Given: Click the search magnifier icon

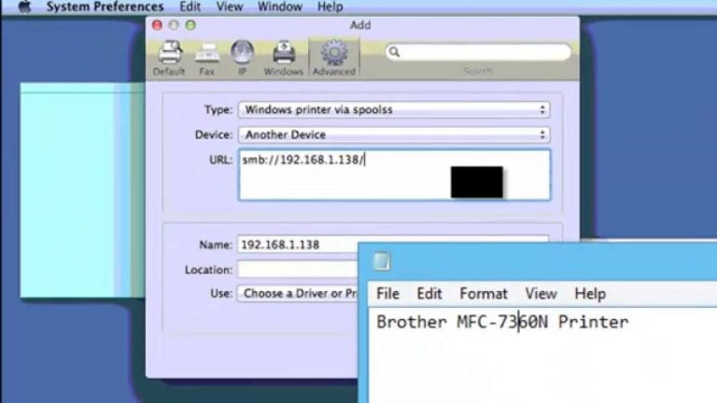Looking at the screenshot, I should click(x=394, y=52).
